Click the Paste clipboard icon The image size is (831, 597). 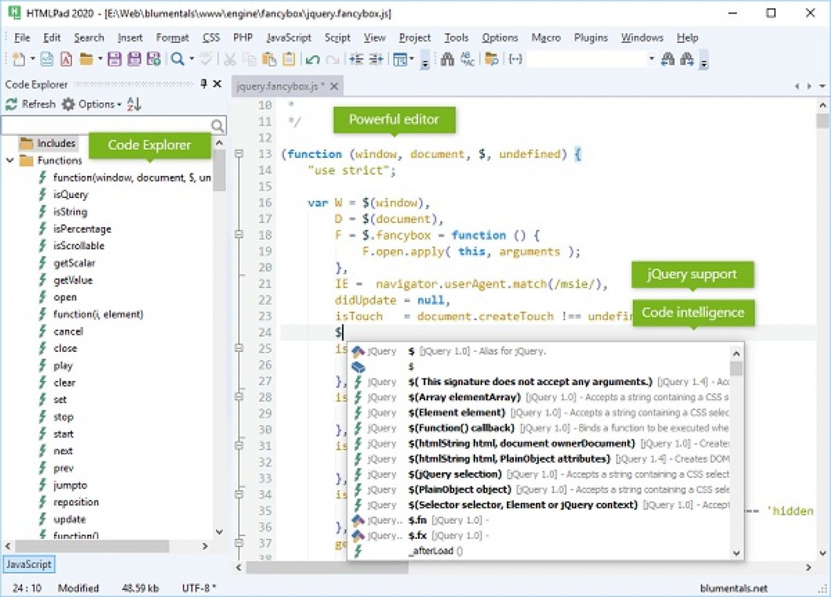coord(269,59)
